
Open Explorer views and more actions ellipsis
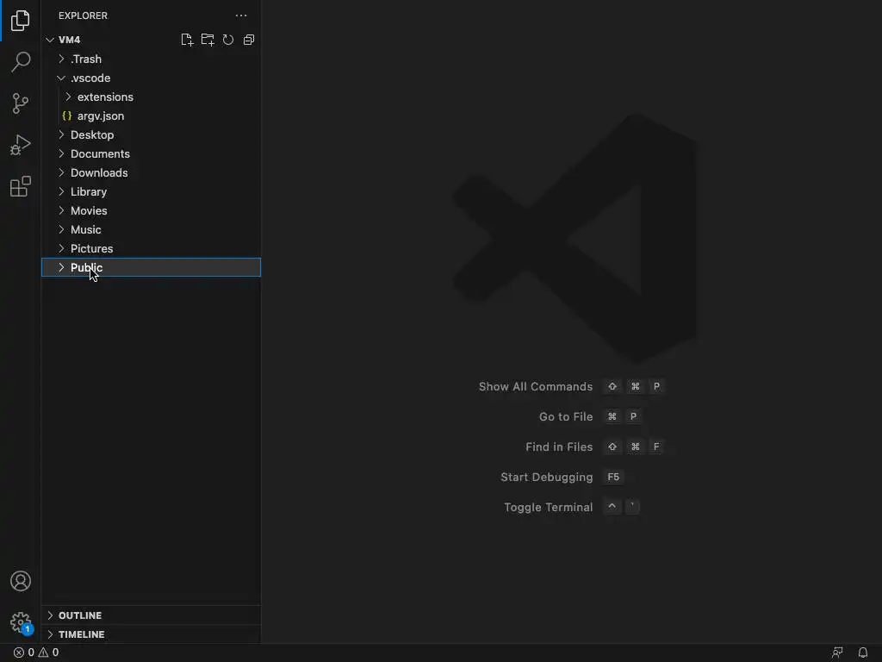(x=241, y=16)
